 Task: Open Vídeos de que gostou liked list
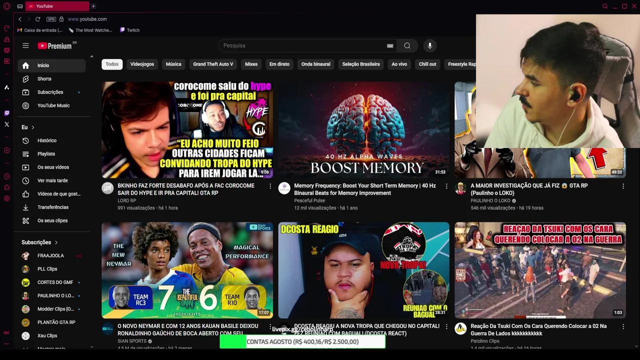click(x=51, y=194)
